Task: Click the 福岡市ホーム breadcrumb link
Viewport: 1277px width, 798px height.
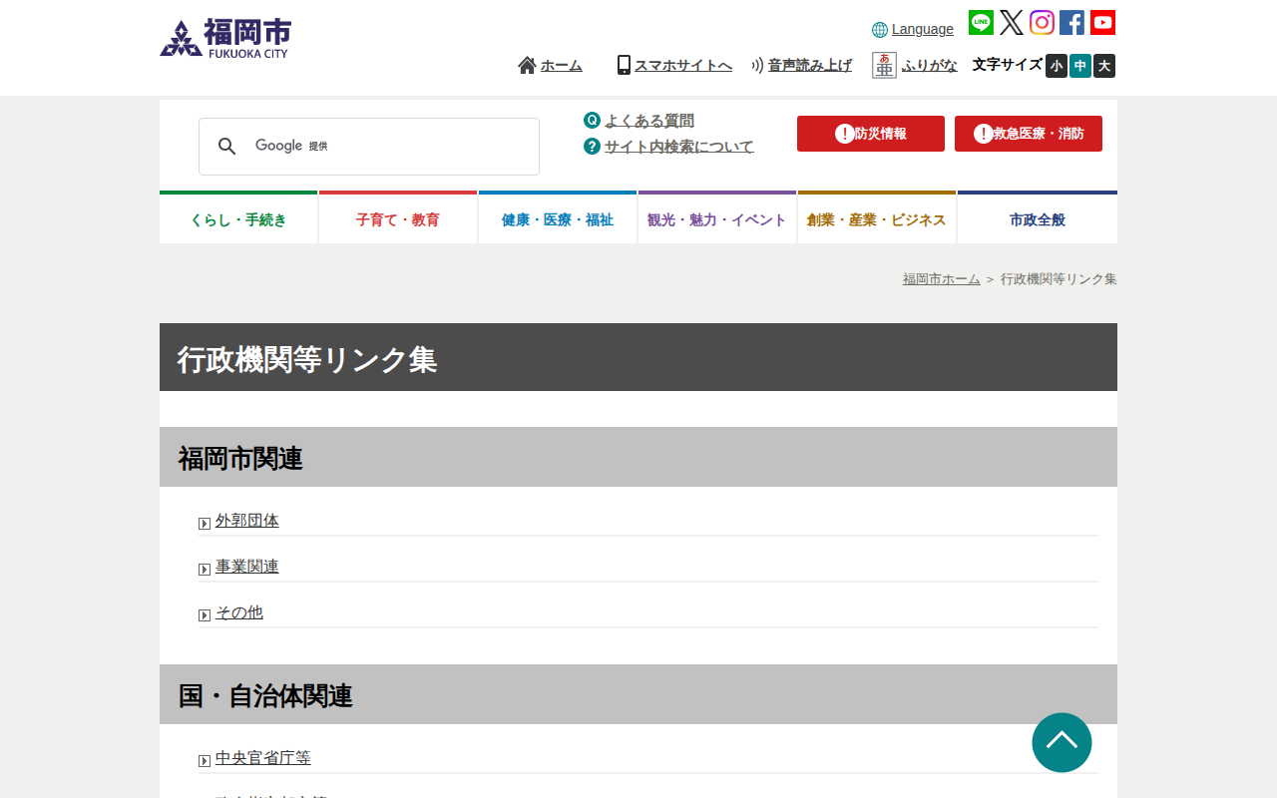Action: tap(942, 279)
